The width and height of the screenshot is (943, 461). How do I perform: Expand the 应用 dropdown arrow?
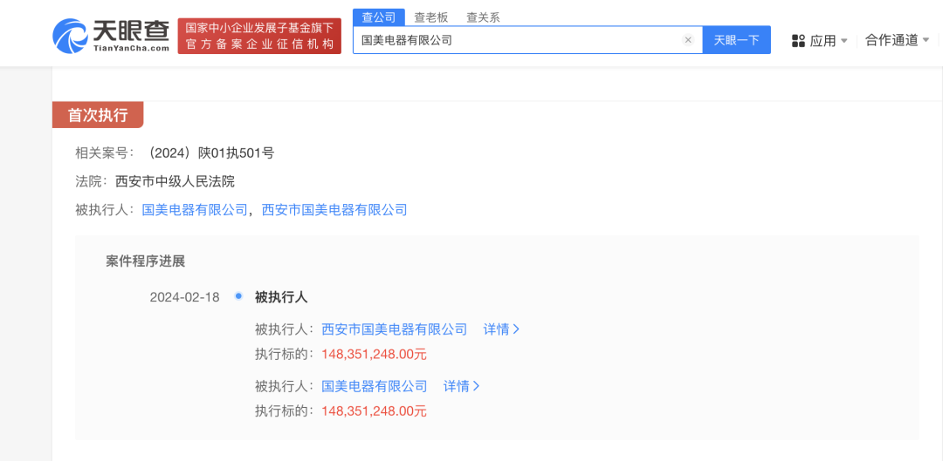pyautogui.click(x=844, y=41)
